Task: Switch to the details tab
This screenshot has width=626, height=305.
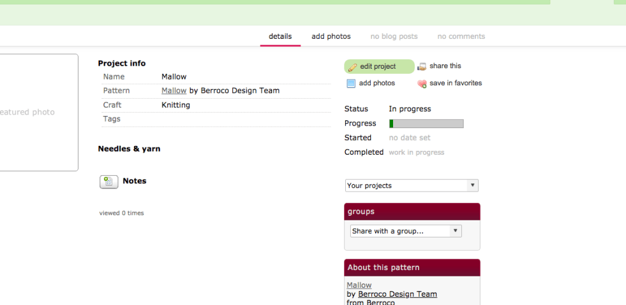Action: point(280,36)
